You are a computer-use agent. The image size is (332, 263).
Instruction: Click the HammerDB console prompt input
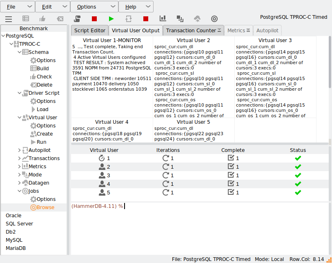click(200, 206)
